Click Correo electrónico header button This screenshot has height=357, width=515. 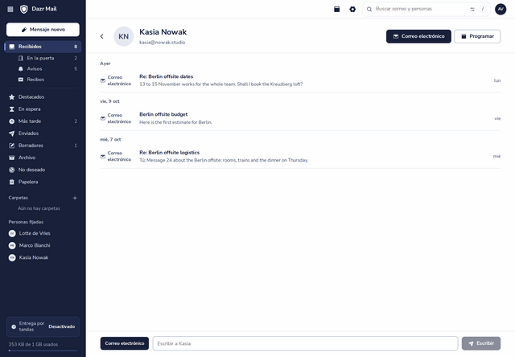(418, 36)
